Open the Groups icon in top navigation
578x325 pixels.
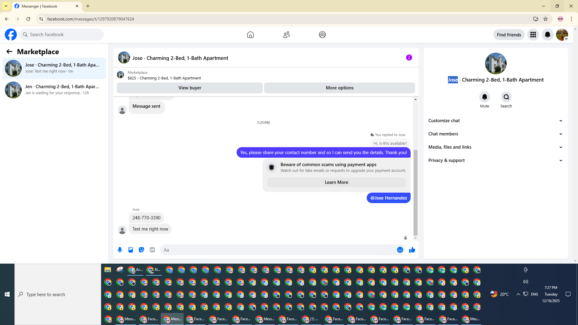click(x=322, y=35)
